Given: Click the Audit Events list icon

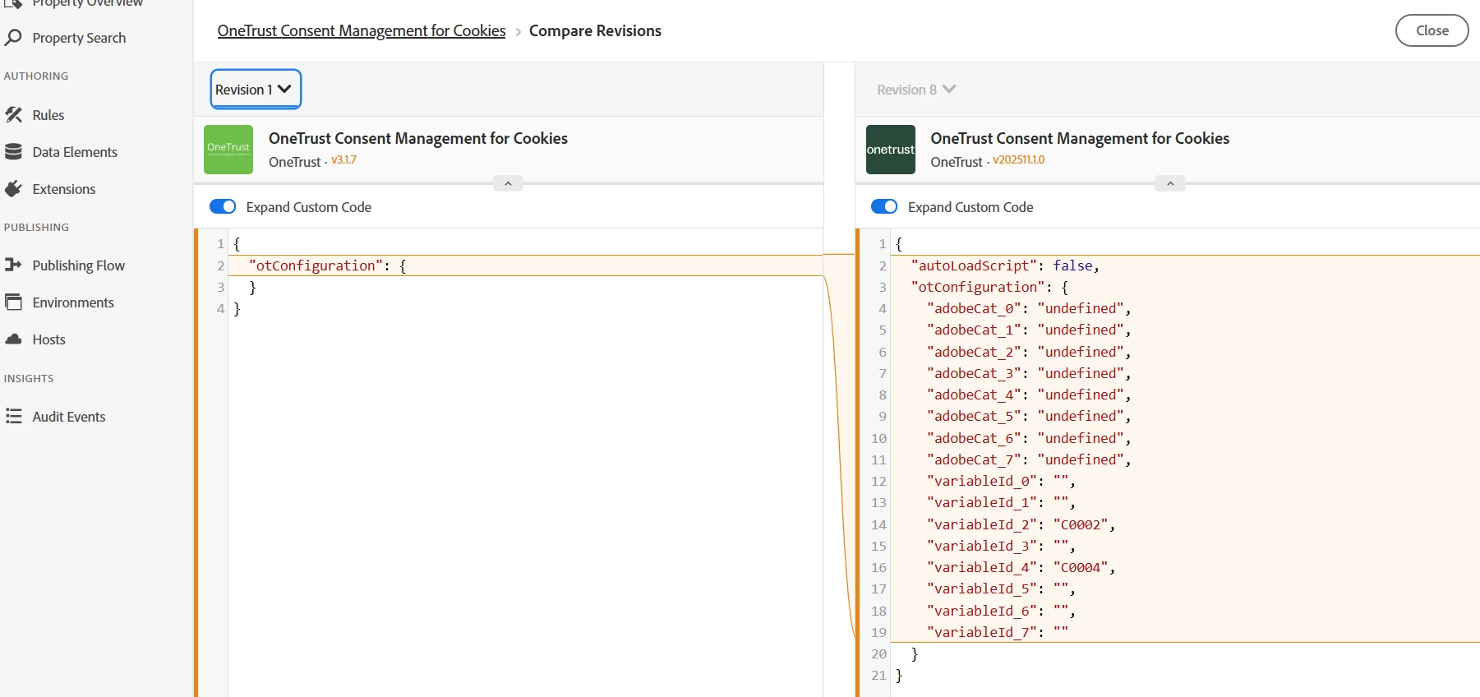Looking at the screenshot, I should [x=13, y=417].
